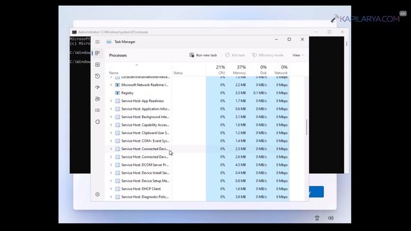
Task: Open Task Manager Settings gear icon
Action: pyautogui.click(x=98, y=194)
